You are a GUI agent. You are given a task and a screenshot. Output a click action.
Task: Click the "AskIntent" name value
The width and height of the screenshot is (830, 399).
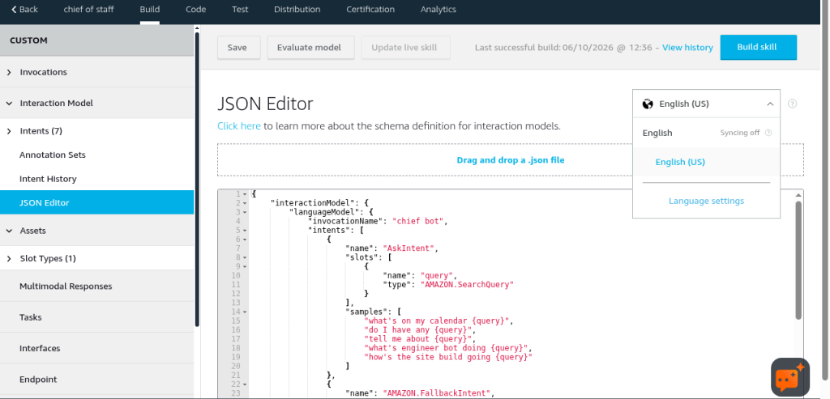[x=410, y=248]
